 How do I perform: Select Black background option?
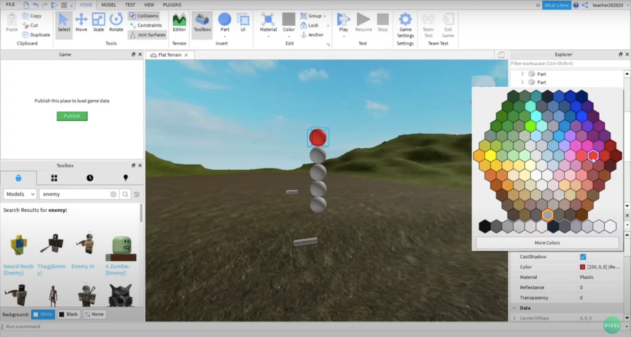[x=68, y=314]
